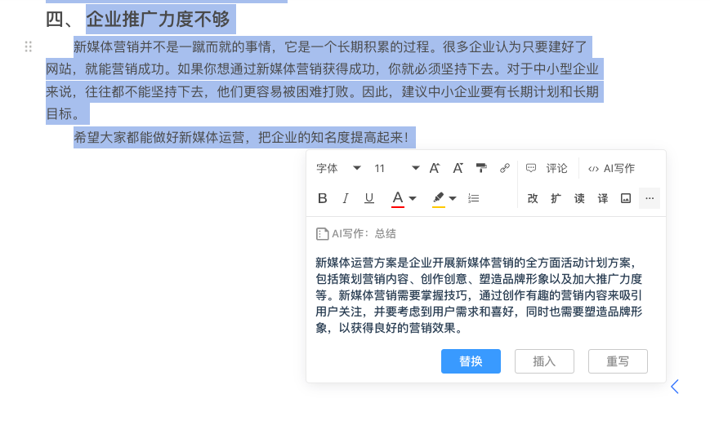Screen dimensions: 710x429
Task: Open more options ellipsis button
Action: [650, 198]
